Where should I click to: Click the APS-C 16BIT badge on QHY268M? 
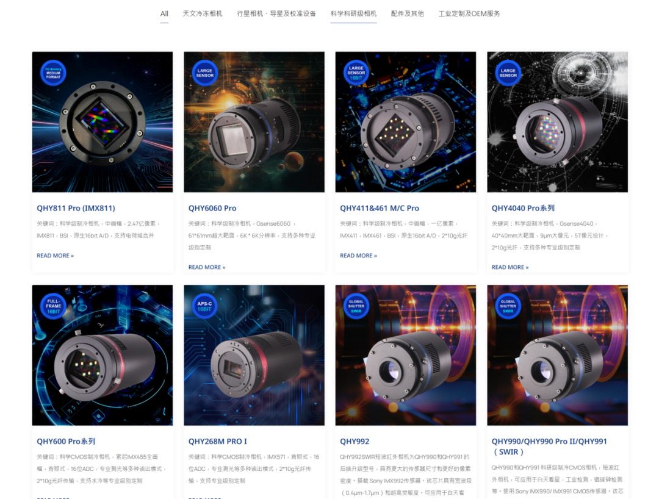[204, 306]
